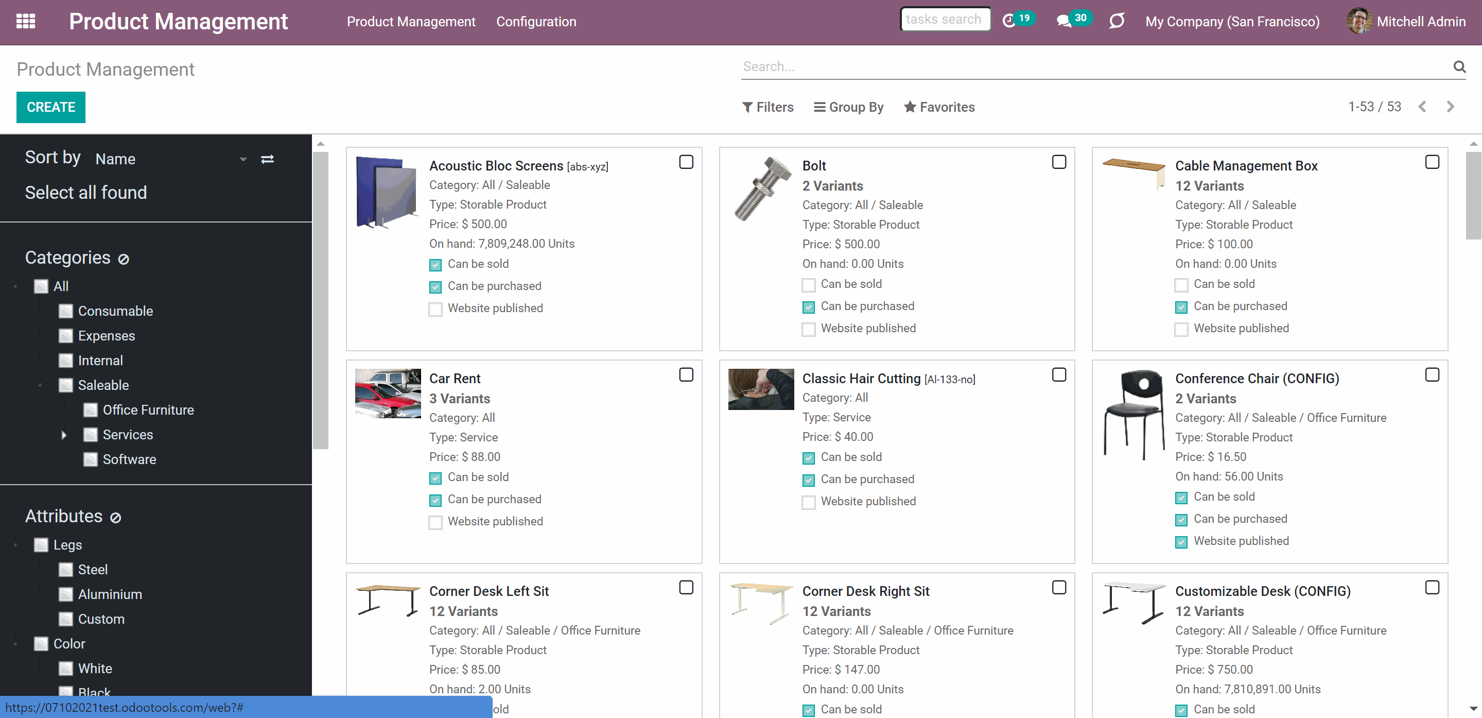Click the refresh circle icon in navbar
Viewport: 1482px width, 718px height.
[1117, 21]
